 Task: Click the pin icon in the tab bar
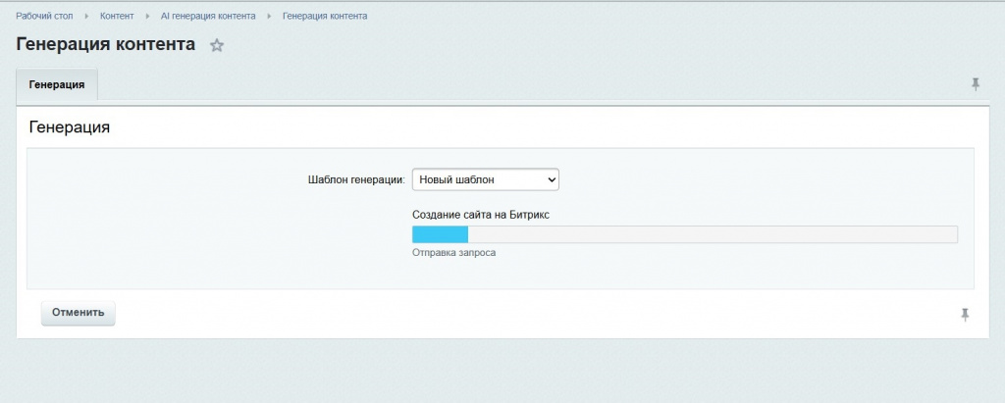click(976, 84)
